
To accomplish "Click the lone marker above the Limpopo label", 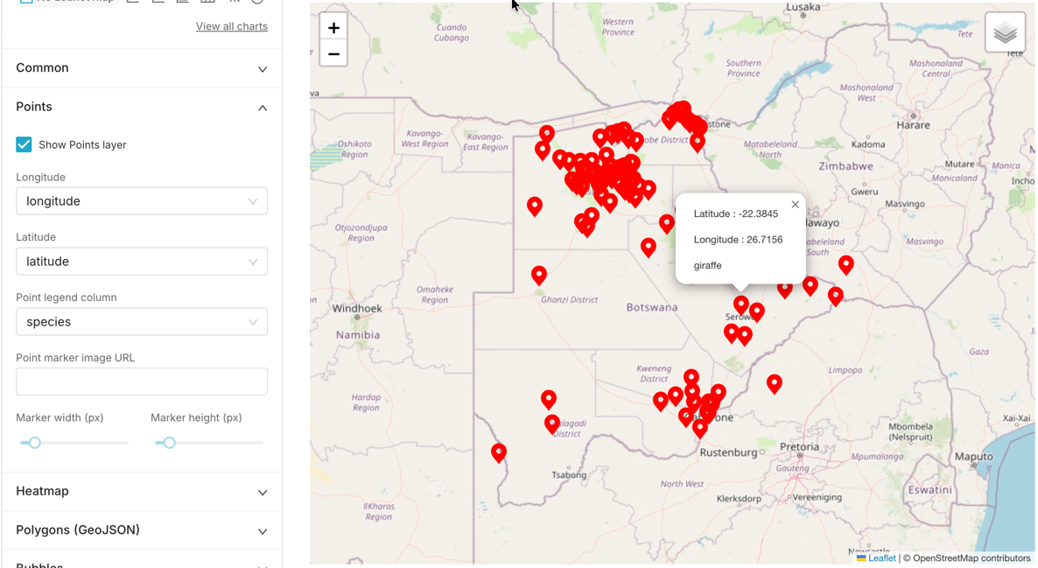I will click(774, 383).
